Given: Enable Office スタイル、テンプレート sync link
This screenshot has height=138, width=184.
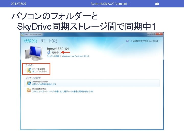Looking at the screenshot, I should tap(63, 91).
